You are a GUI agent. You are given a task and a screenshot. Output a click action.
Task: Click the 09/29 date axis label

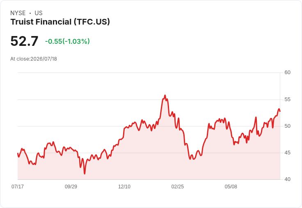[71, 187]
